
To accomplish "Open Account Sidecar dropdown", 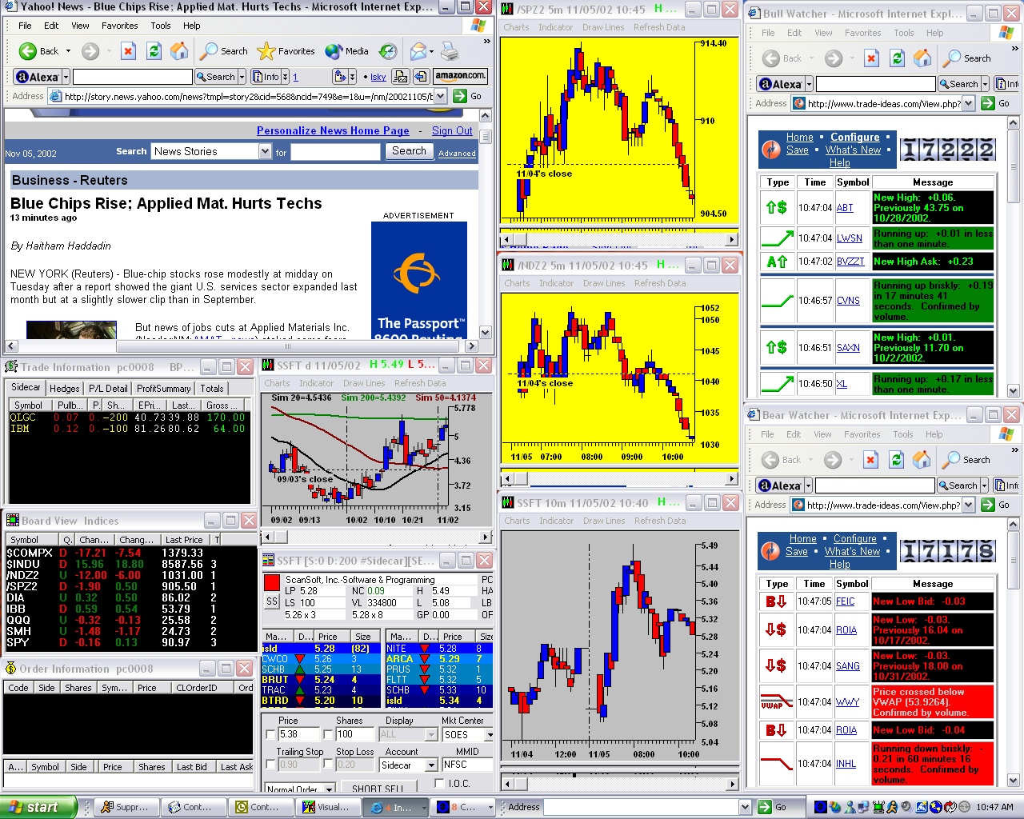I will tap(431, 765).
